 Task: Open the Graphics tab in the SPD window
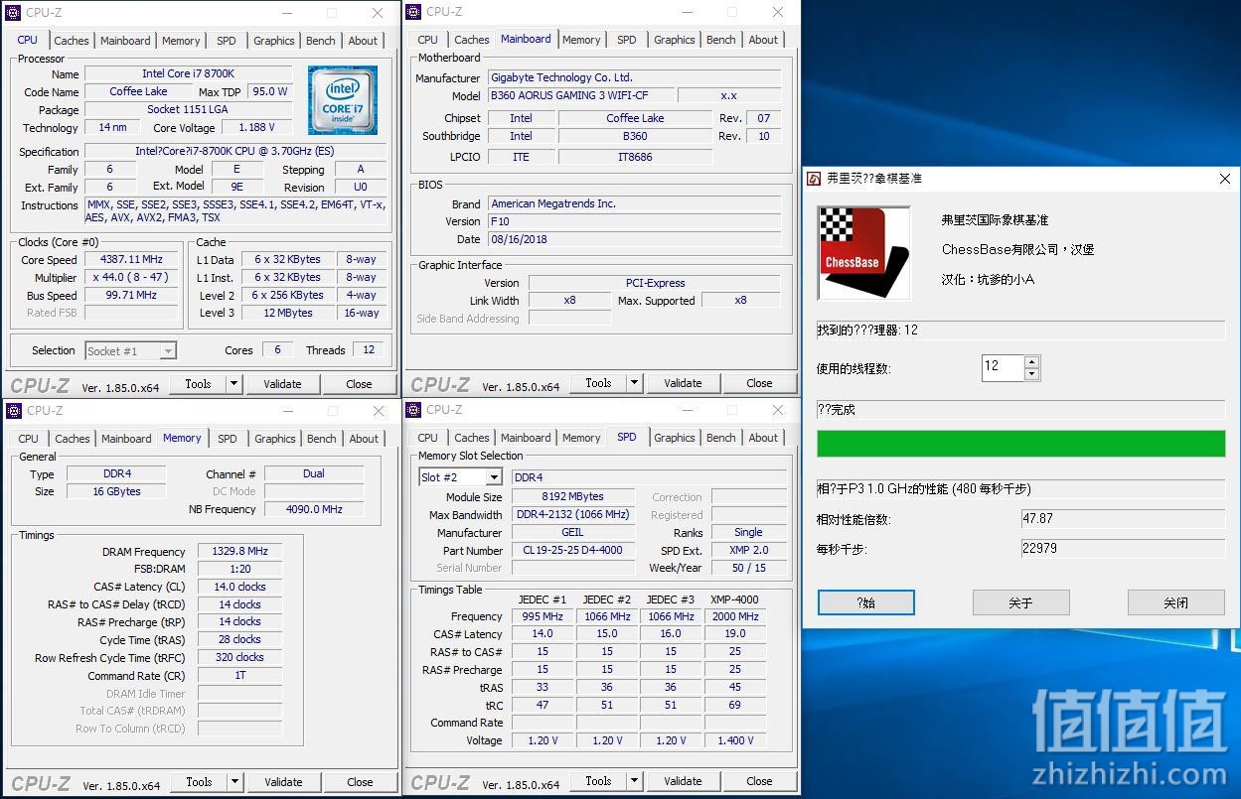[675, 438]
